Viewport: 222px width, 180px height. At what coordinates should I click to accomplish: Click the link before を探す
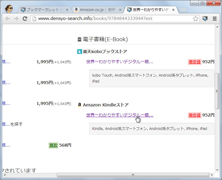point(6,124)
